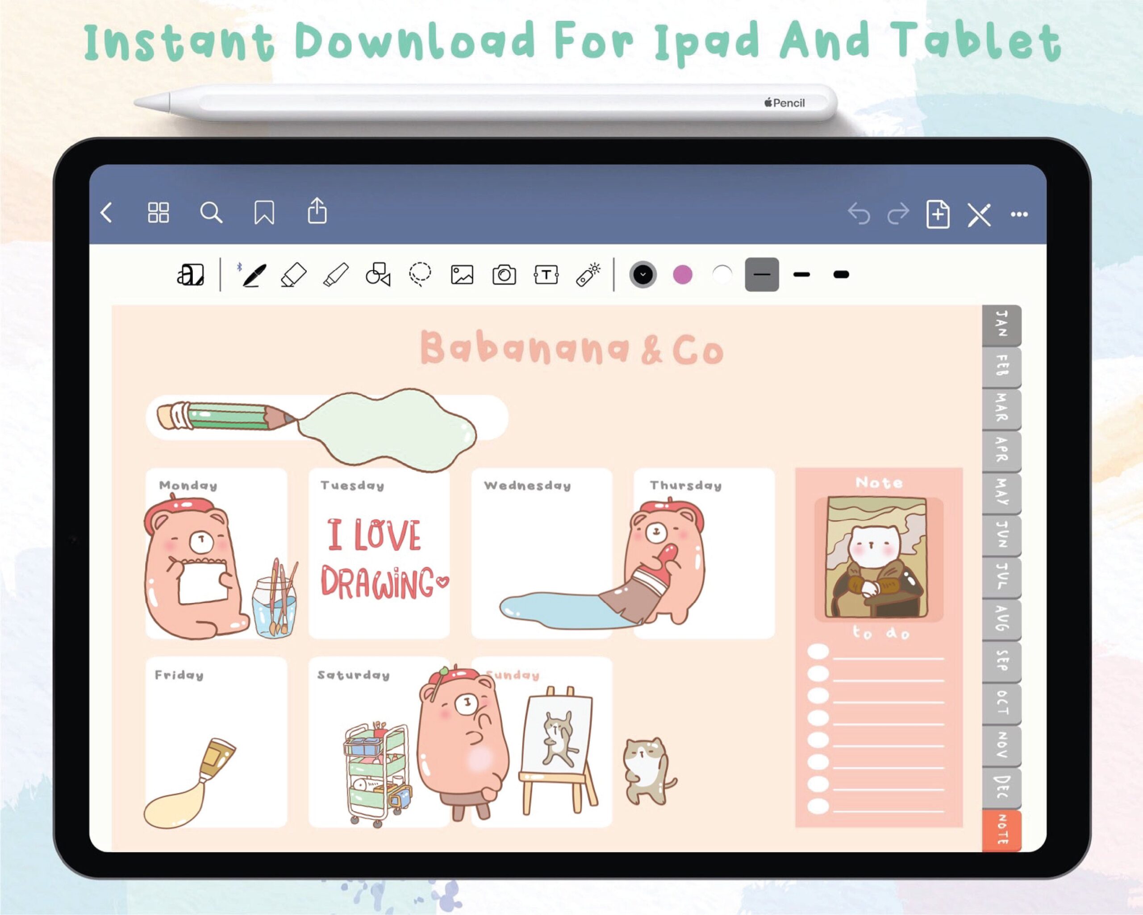Tap the Tuesday day box

379,553
